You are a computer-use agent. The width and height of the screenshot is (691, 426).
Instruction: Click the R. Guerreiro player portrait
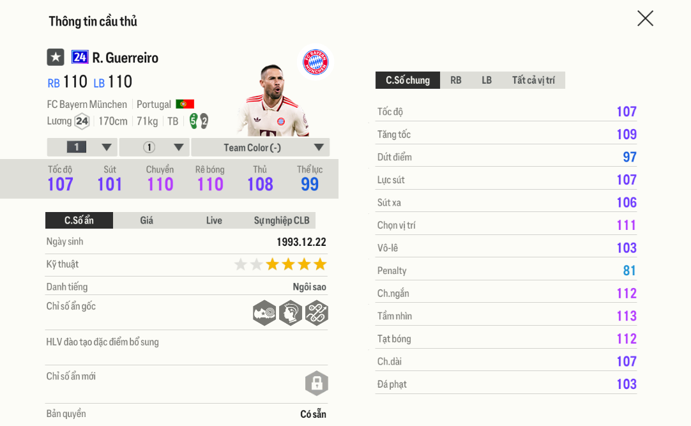(272, 100)
